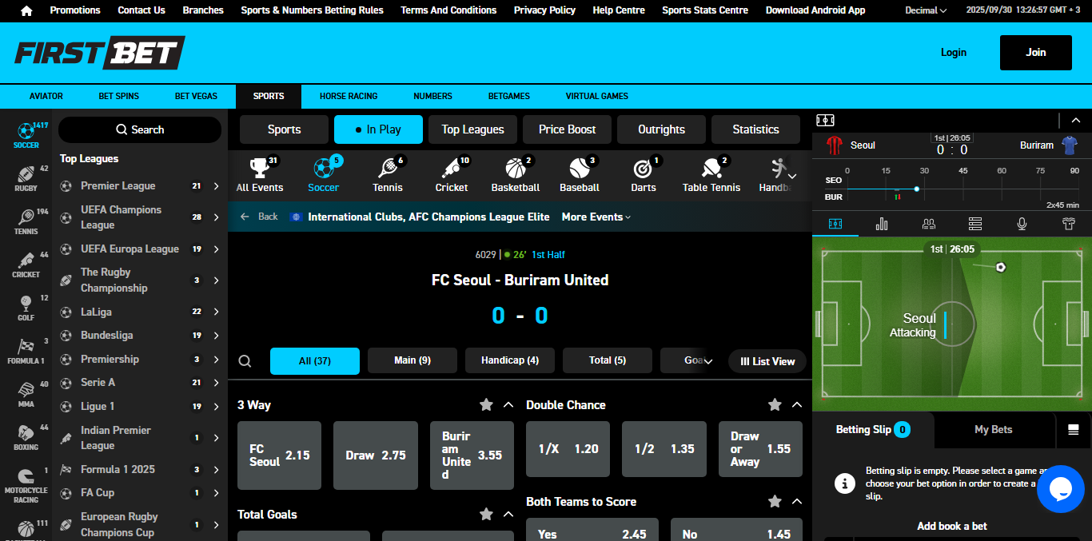Toggle the favorite star on 3 Way market

pos(486,405)
